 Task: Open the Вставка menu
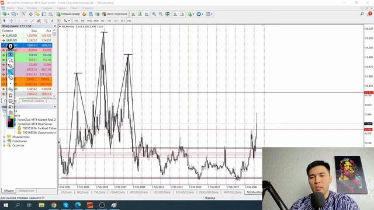32,8
